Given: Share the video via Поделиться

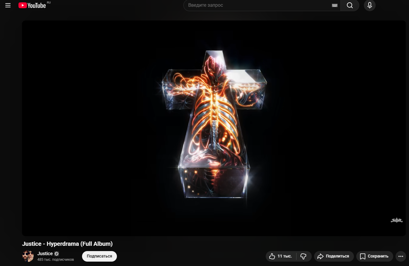Looking at the screenshot, I should [334, 256].
